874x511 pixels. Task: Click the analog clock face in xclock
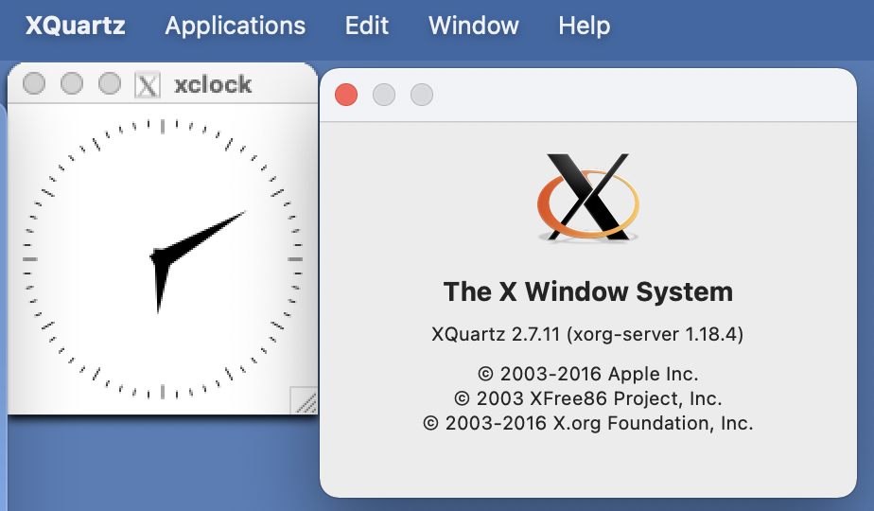tap(162, 259)
